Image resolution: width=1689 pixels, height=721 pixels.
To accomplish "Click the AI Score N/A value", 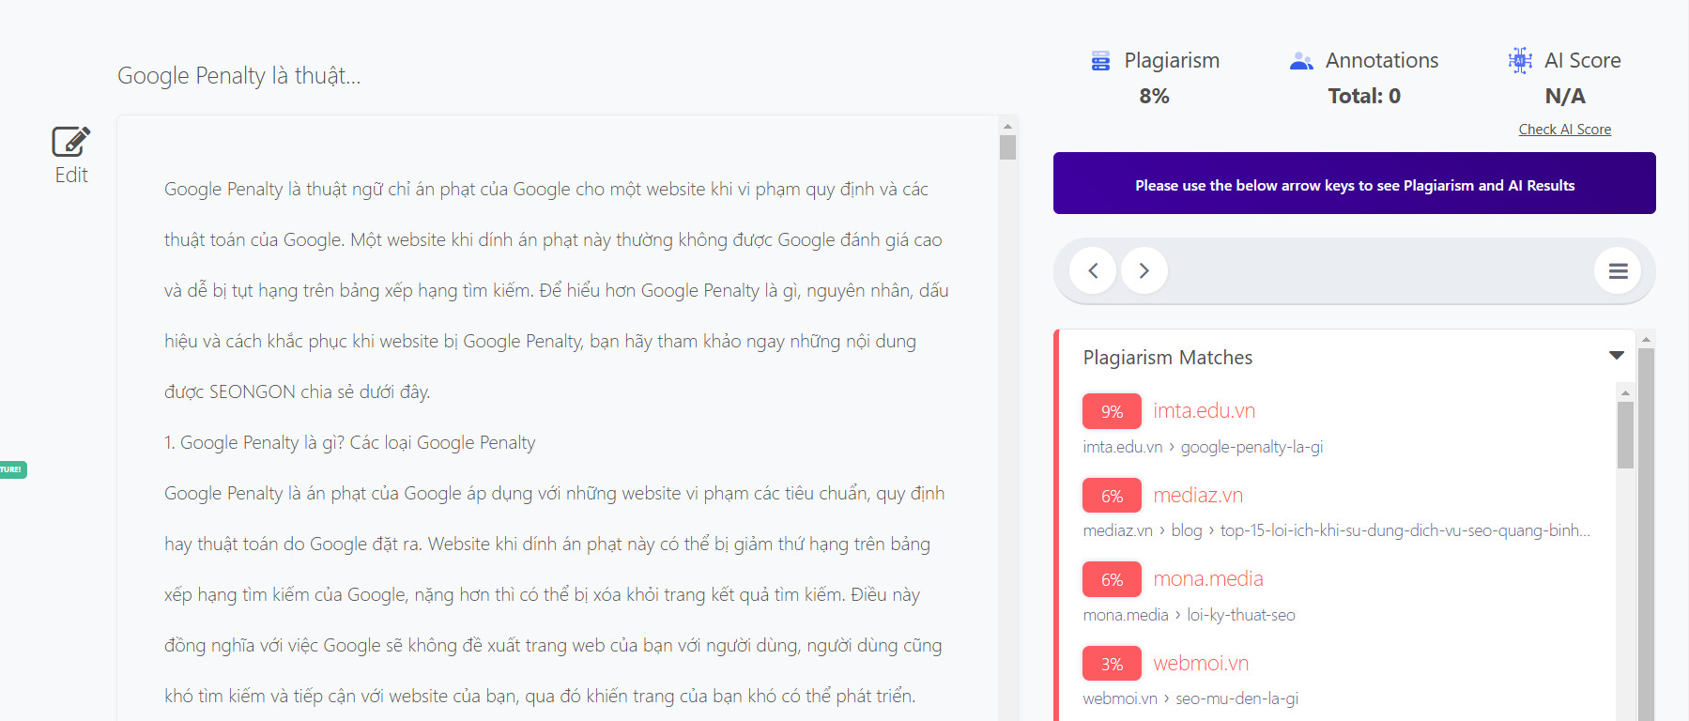I will click(1565, 96).
